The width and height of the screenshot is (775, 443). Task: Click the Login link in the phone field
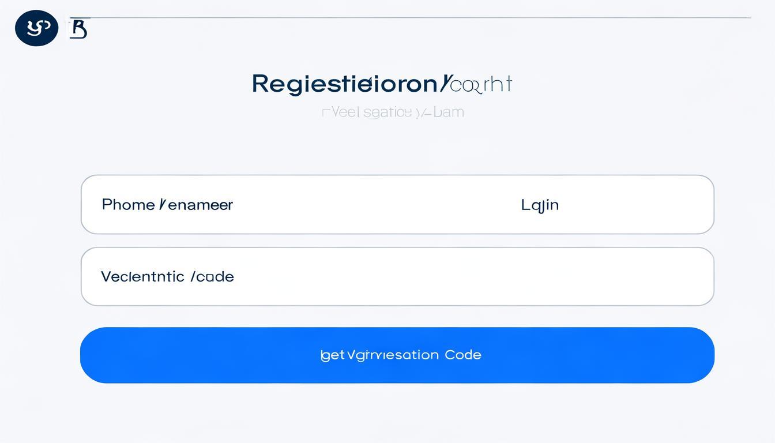coord(540,205)
